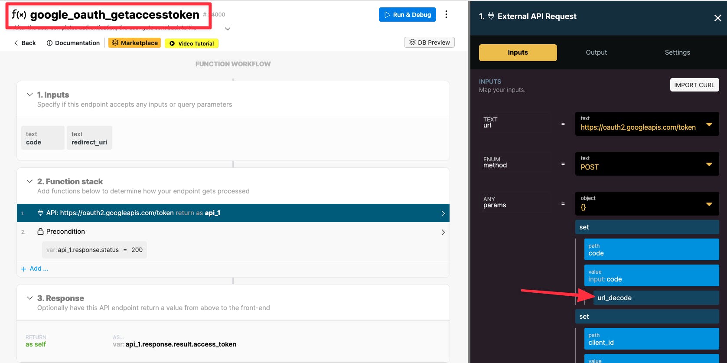
Task: Click the plug icon in panel header
Action: (491, 16)
